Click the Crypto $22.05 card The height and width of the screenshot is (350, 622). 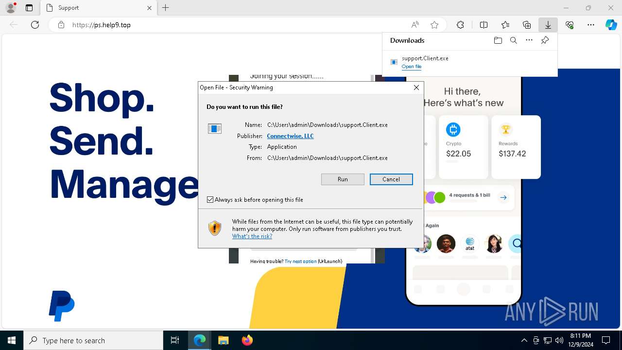[x=463, y=147]
